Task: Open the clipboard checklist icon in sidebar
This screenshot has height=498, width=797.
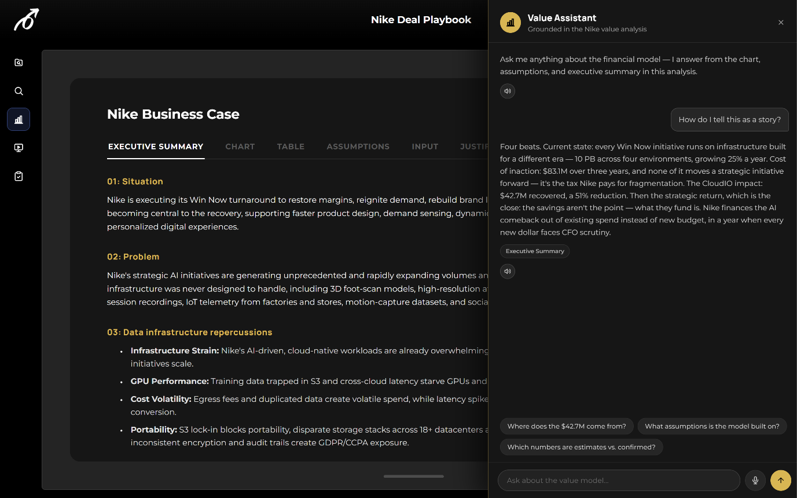Action: pos(19,176)
